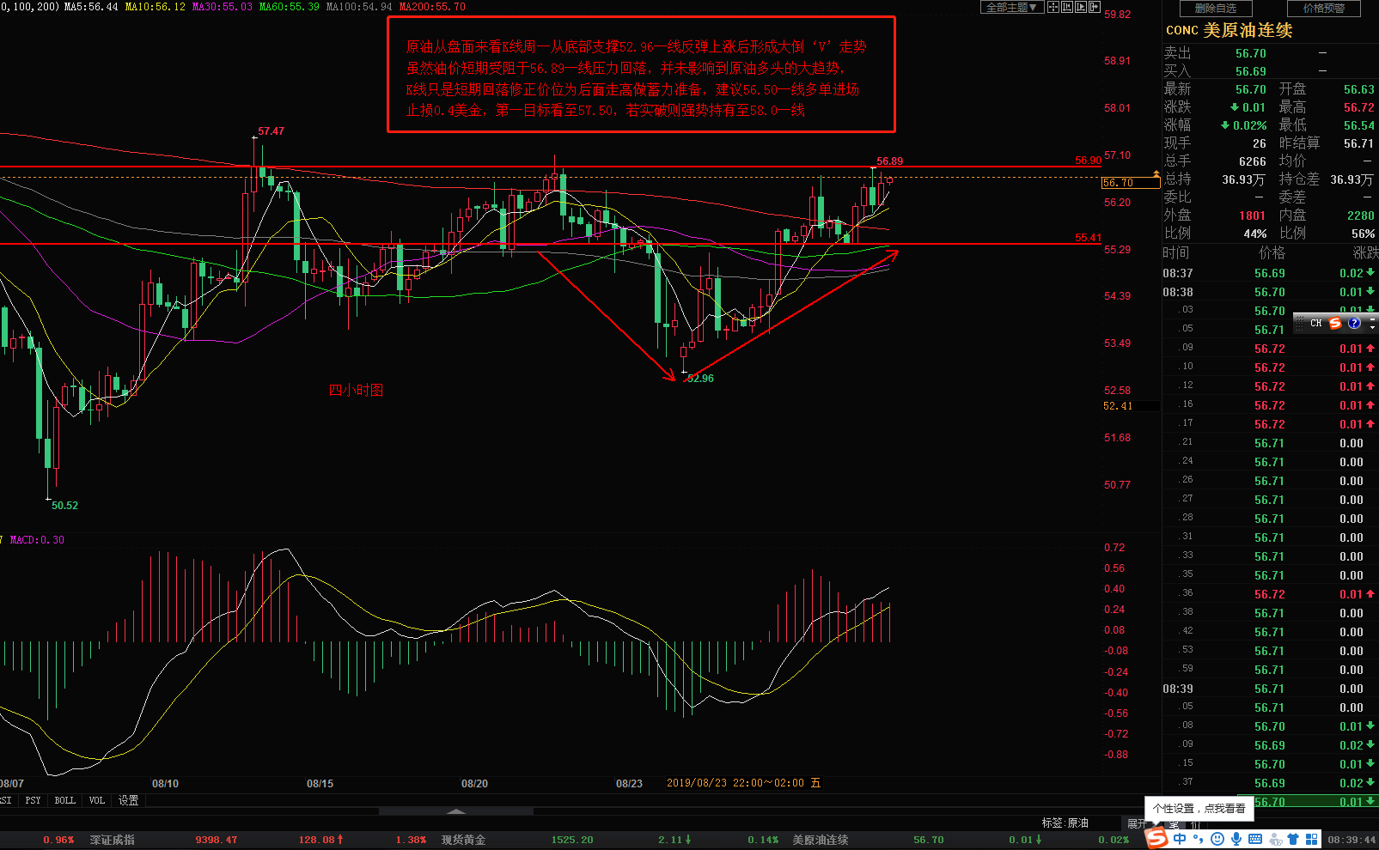
Task: Click the 标签:原油 tag label
Action: 1065,823
